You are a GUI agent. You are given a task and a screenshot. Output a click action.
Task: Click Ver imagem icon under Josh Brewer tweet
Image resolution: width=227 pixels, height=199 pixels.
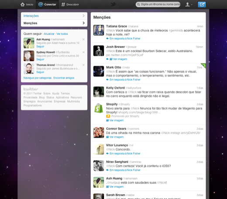111,59
